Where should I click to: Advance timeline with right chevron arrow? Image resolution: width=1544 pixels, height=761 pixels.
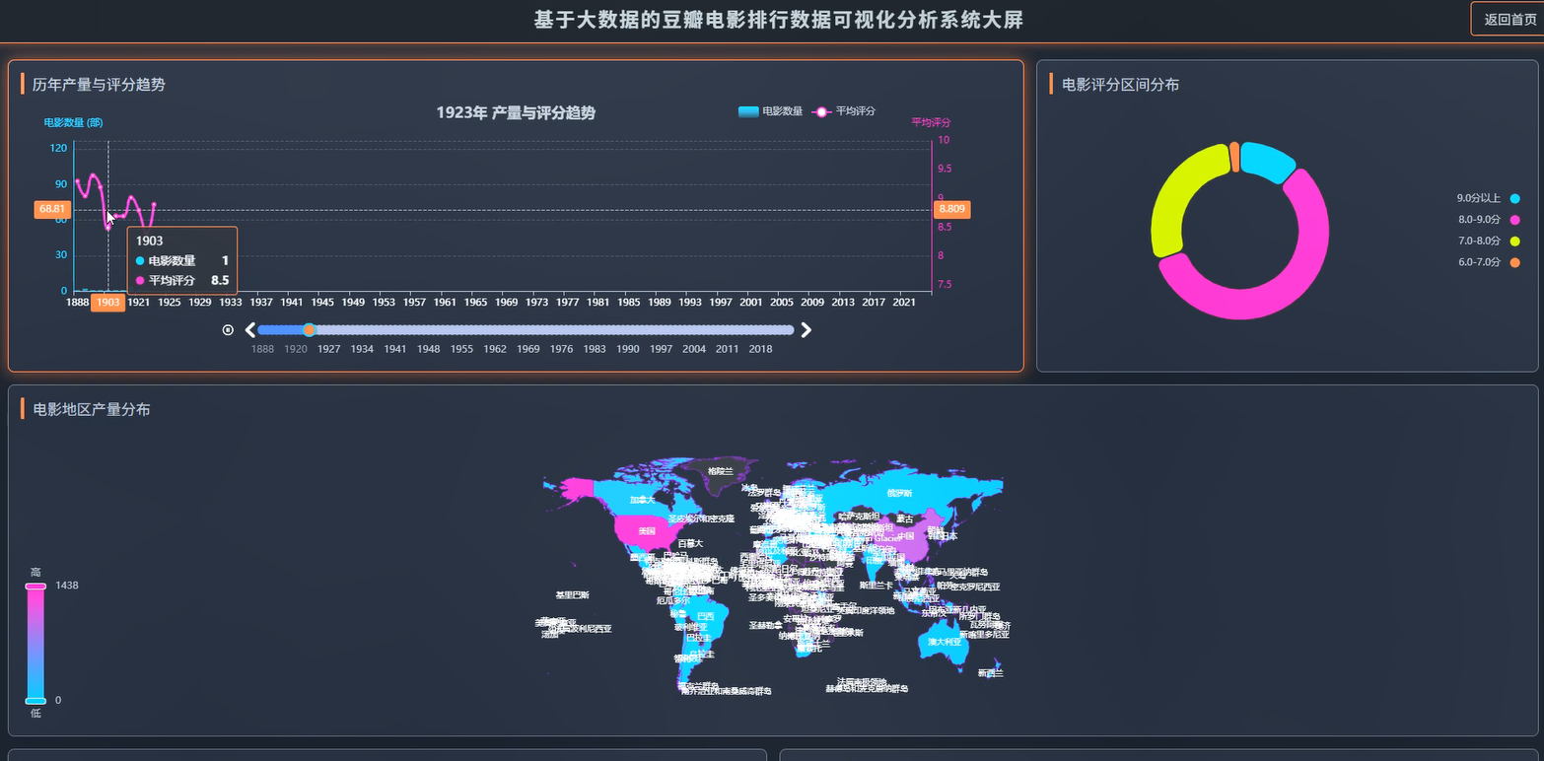pyautogui.click(x=807, y=330)
